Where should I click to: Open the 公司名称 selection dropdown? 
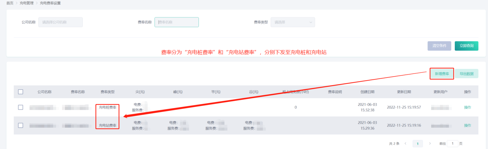[x=60, y=22]
